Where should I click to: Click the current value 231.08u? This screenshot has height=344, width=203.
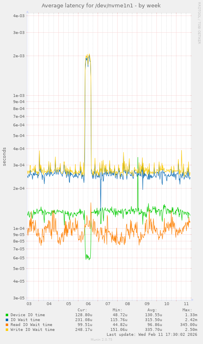84,319
